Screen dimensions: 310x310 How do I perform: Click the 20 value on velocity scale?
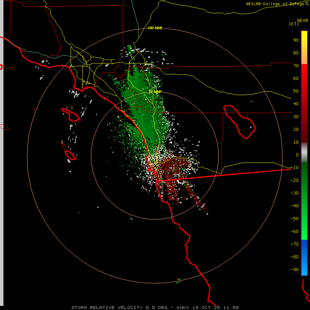point(296,130)
